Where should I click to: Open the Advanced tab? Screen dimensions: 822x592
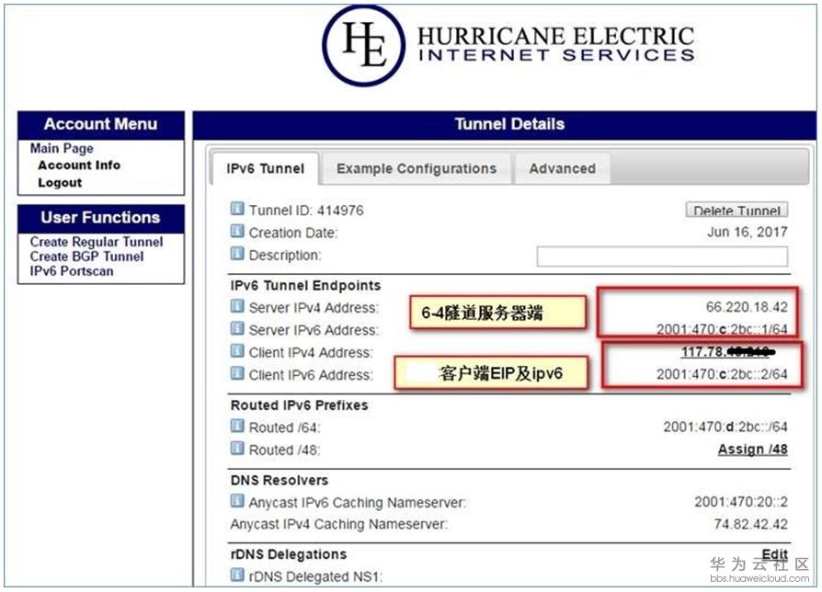[x=562, y=169]
